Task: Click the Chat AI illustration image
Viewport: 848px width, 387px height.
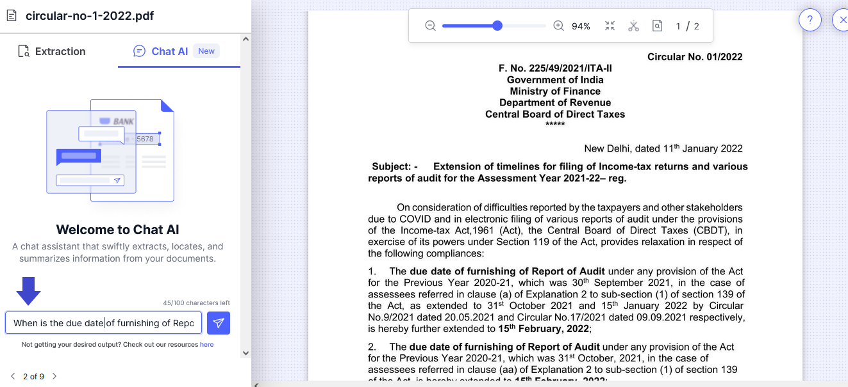Action: (x=110, y=150)
